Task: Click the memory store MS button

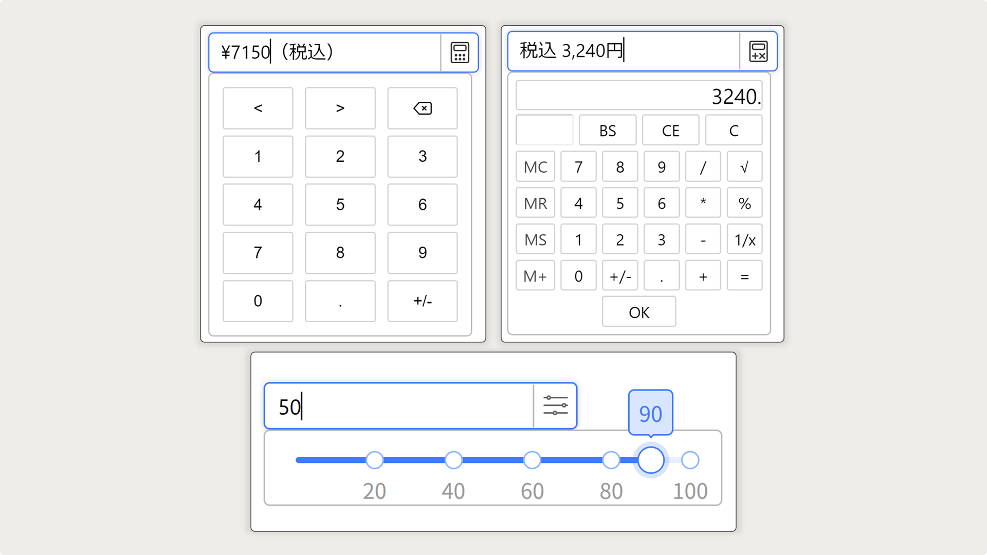Action: 536,239
